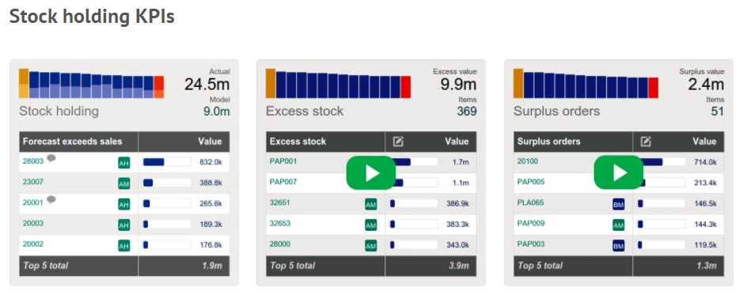The height and width of the screenshot is (298, 743).
Task: Click the 3.9m Top 5 total
Action: coord(459,266)
